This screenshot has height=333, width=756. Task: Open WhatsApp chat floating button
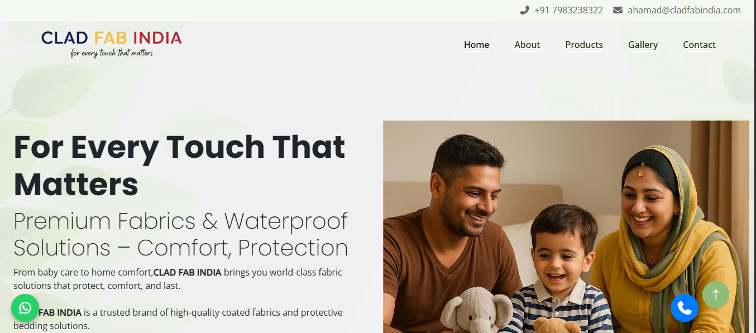[x=25, y=308]
